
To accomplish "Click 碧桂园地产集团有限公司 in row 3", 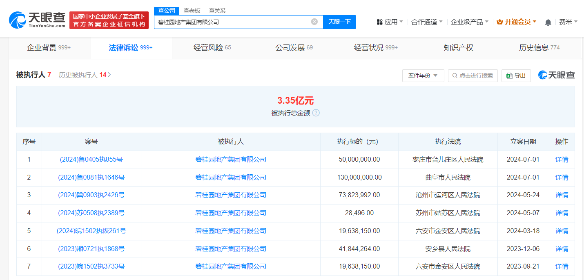I will pyautogui.click(x=230, y=195).
